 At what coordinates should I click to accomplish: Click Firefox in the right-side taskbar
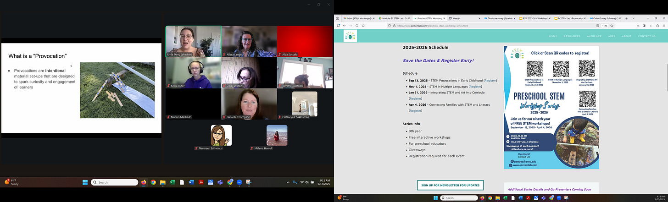click(482, 198)
